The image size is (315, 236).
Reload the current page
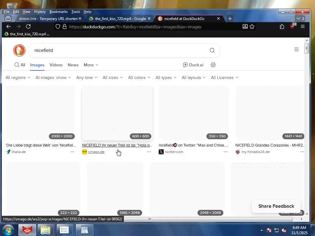(x=28, y=26)
